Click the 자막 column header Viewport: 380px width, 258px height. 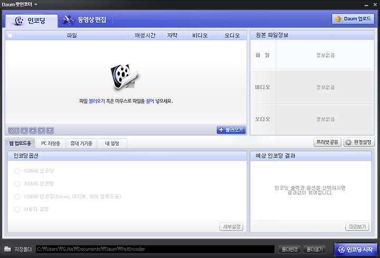pos(172,36)
